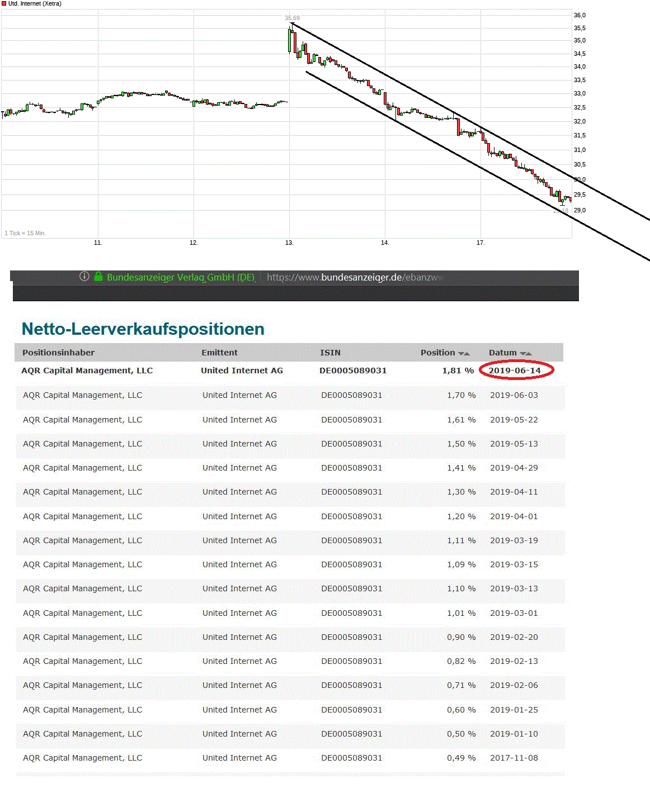Click United Internet AG in the 2019-03-15 row
Image resolution: width=650 pixels, height=788 pixels.
click(x=239, y=564)
